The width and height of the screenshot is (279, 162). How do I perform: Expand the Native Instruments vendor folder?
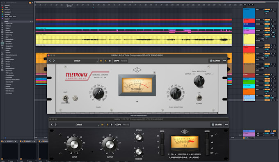[x=5, y=55]
